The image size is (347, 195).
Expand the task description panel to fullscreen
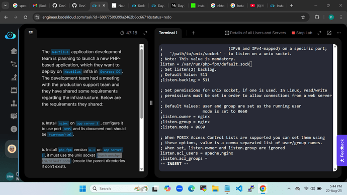[145, 33]
